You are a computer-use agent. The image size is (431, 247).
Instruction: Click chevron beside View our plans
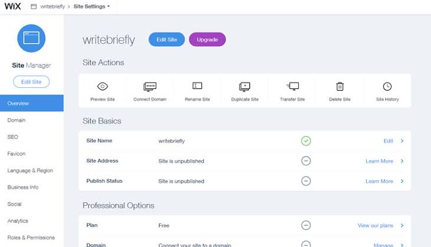tap(402, 225)
